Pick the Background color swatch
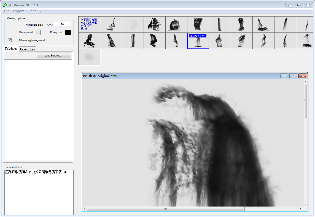The width and height of the screenshot is (315, 217). click(37, 32)
